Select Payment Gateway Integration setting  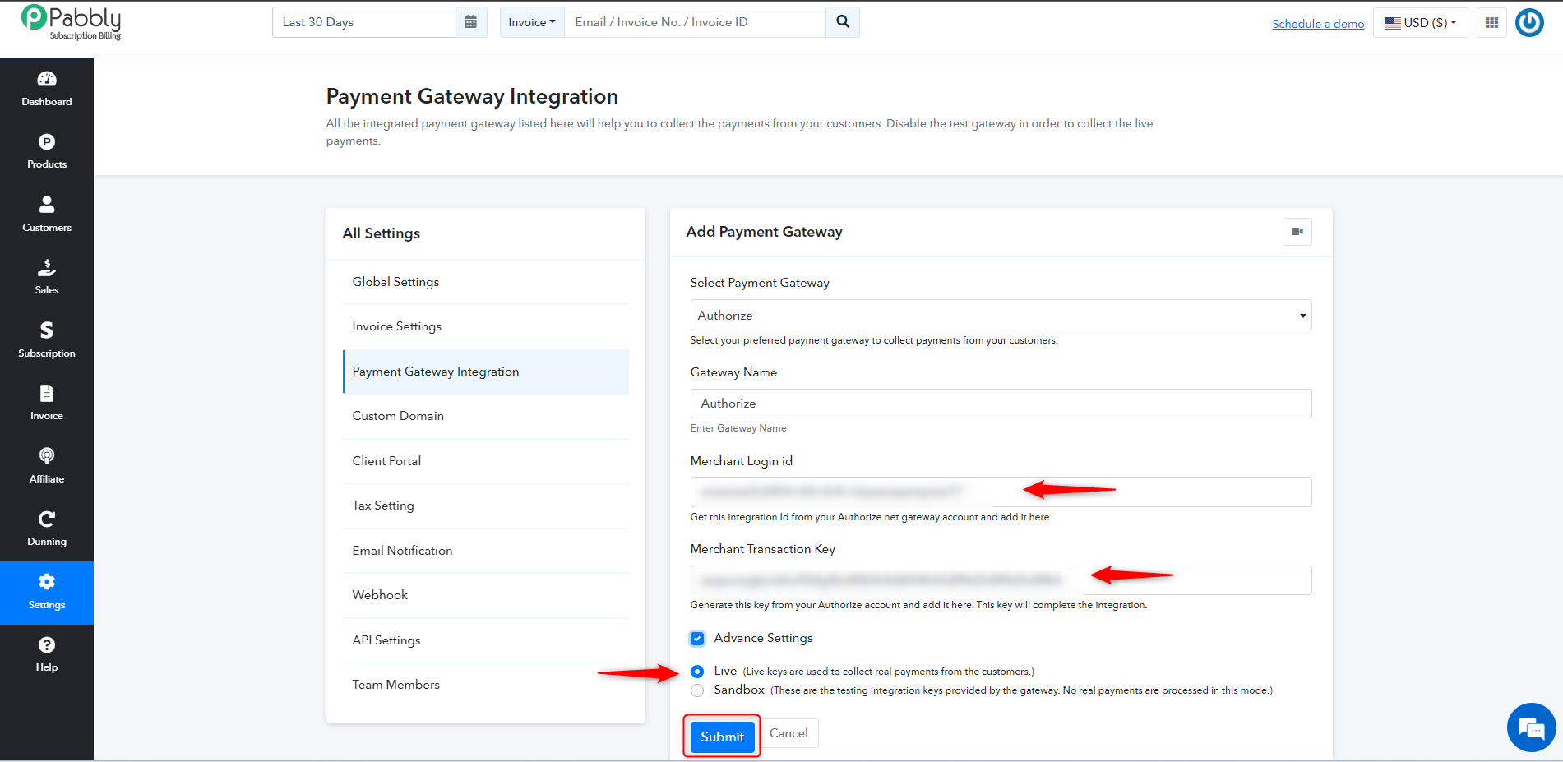[x=486, y=372]
